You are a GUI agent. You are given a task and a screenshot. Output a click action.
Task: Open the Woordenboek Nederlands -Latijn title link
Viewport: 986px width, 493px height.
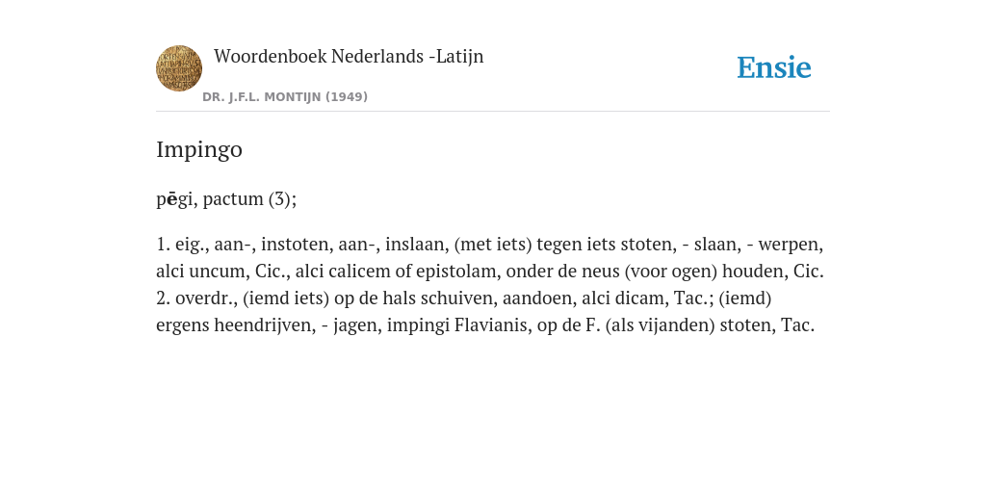pos(349,57)
